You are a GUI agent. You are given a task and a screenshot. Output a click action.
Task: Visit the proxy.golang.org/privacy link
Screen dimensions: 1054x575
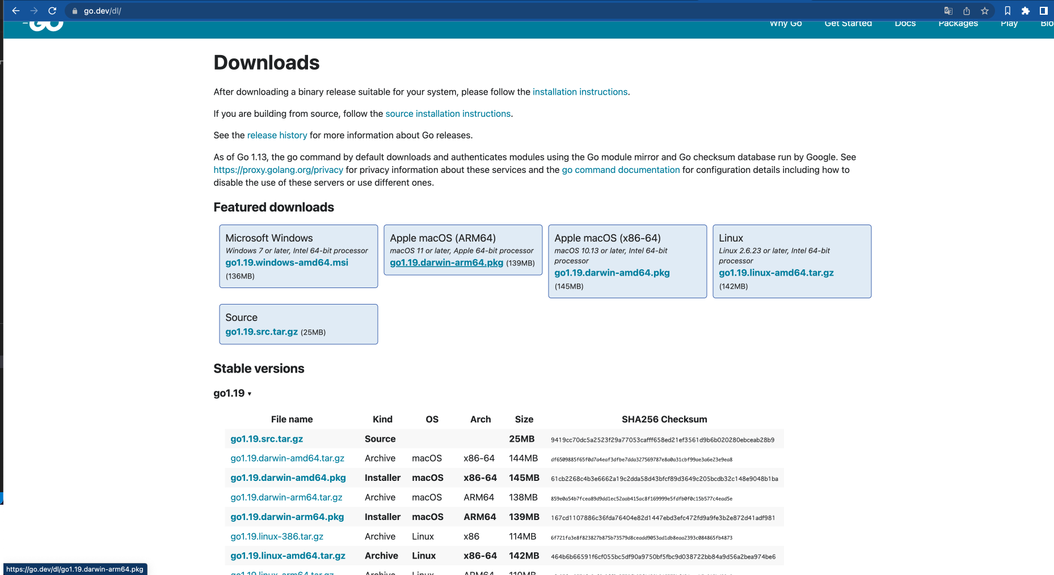pos(279,170)
